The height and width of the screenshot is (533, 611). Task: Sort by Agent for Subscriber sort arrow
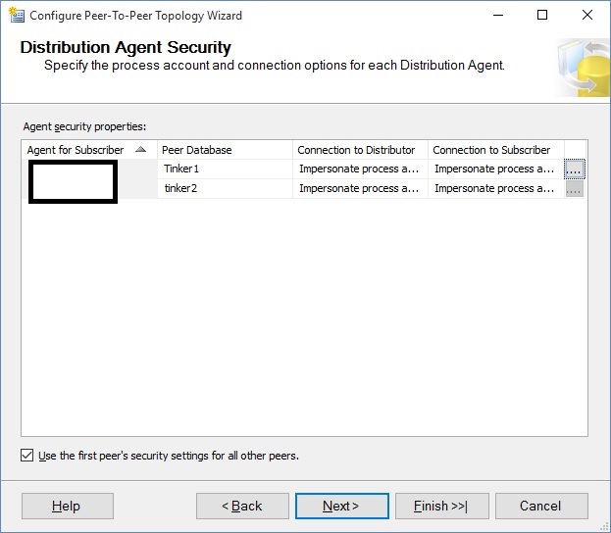[x=140, y=150]
